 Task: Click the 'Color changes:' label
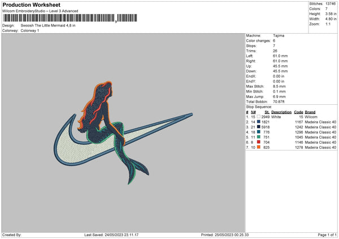(x=258, y=41)
